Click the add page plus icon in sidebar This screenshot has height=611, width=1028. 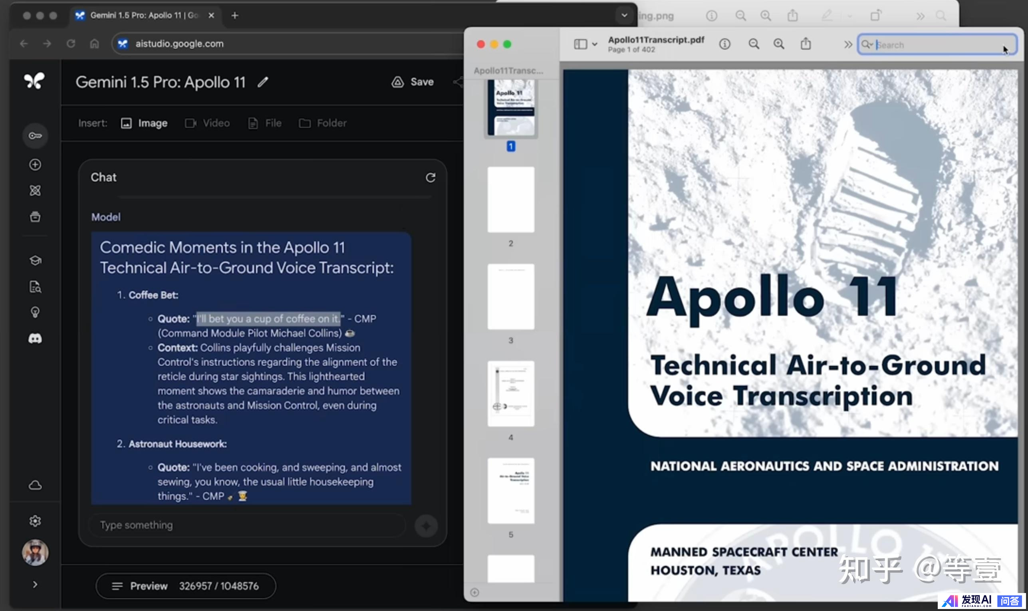pos(475,593)
